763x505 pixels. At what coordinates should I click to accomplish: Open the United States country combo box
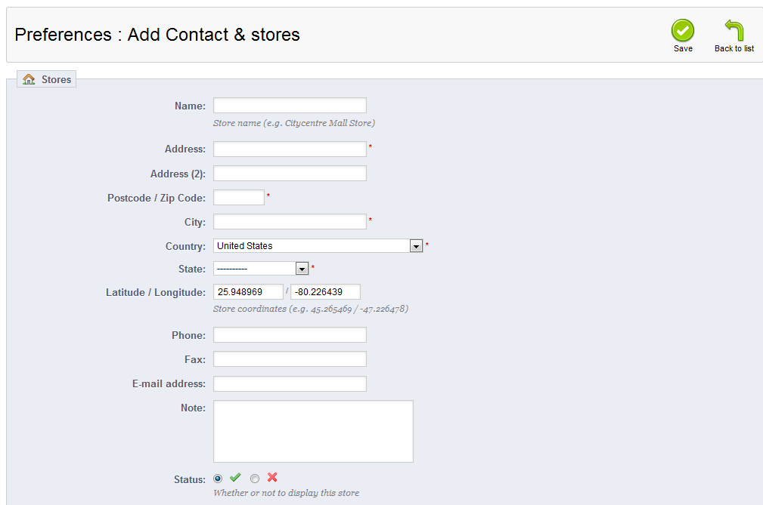coord(318,245)
